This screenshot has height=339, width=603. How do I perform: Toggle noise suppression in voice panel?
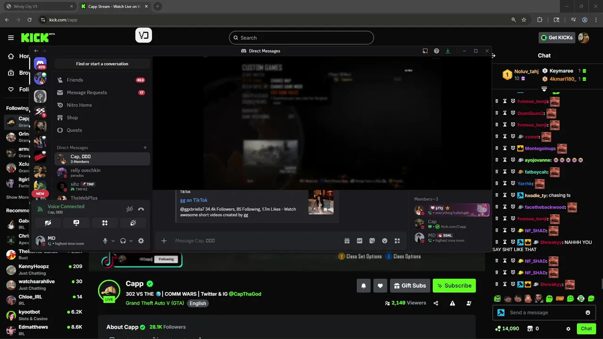(x=130, y=209)
